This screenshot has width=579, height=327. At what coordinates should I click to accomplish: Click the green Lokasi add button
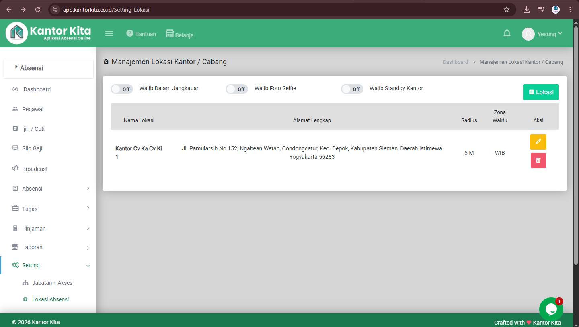[541, 92]
